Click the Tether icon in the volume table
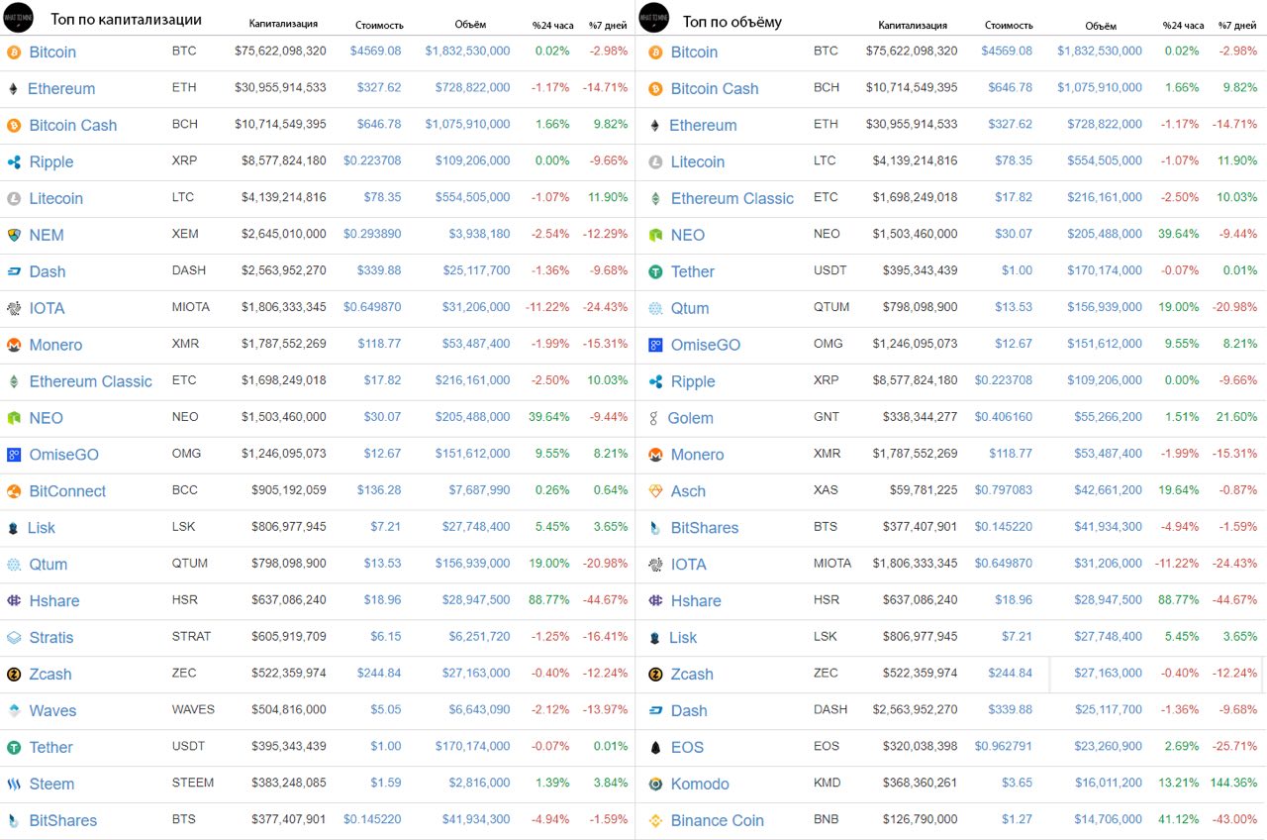This screenshot has height=840, width=1267. [655, 271]
